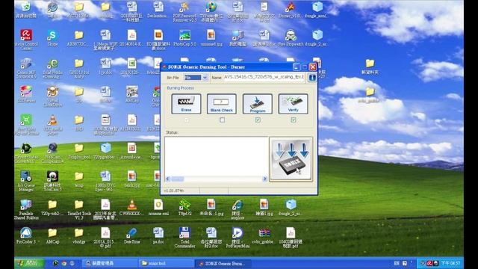Click the Status horizontal scrollbar thumb
This screenshot has width=478, height=269.
click(178, 179)
